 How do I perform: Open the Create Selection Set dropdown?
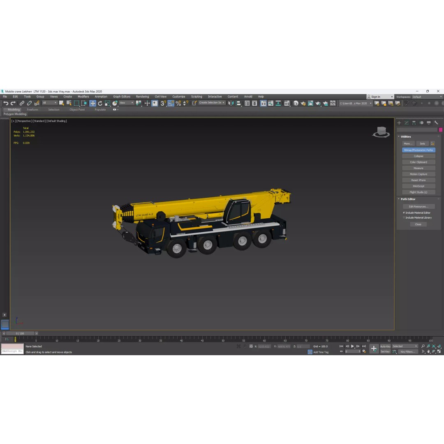[x=212, y=103]
